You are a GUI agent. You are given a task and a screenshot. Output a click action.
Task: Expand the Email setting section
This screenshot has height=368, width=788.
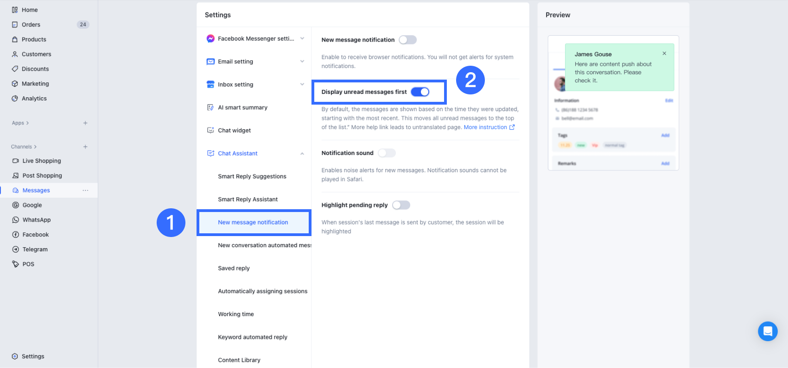[x=302, y=62]
